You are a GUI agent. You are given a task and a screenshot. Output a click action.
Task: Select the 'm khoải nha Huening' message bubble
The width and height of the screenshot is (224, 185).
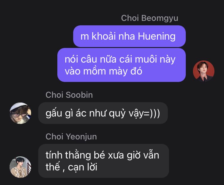129,36
